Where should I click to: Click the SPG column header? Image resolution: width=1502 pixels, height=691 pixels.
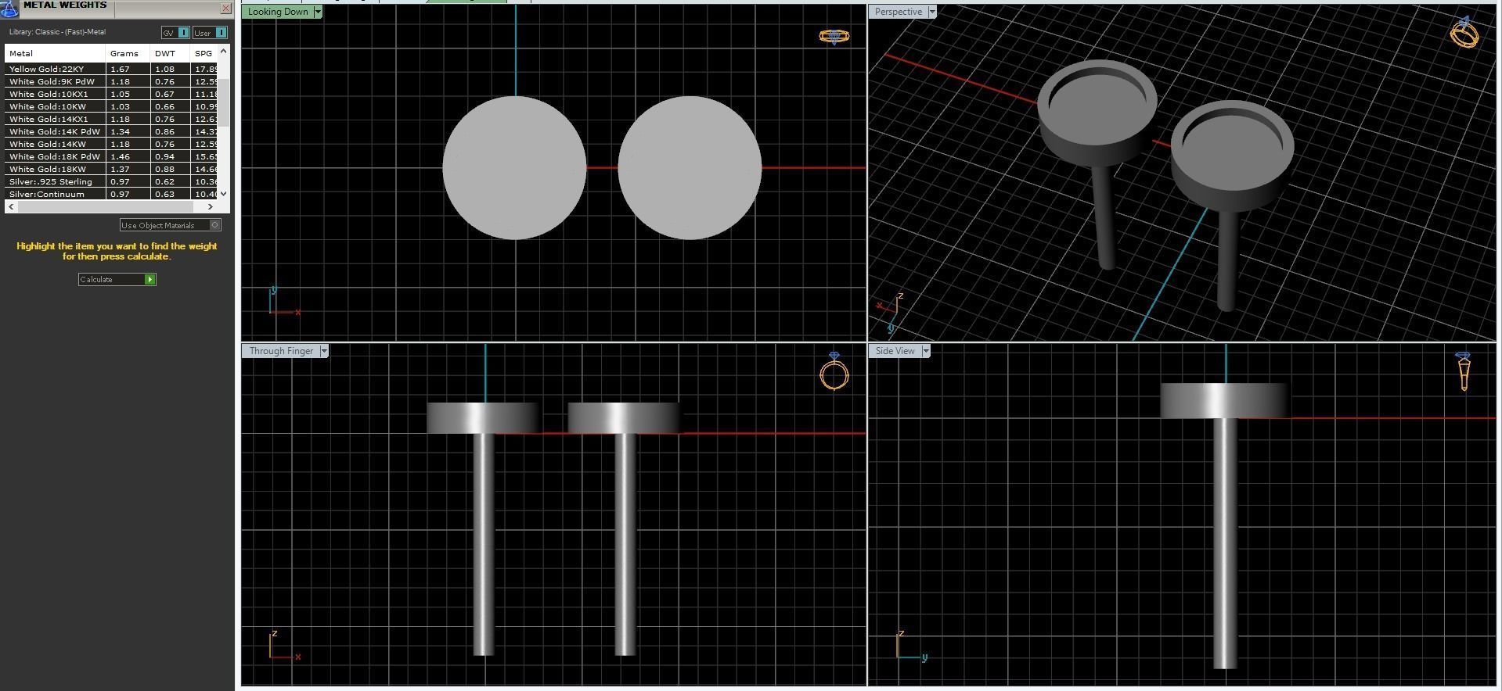[x=204, y=53]
